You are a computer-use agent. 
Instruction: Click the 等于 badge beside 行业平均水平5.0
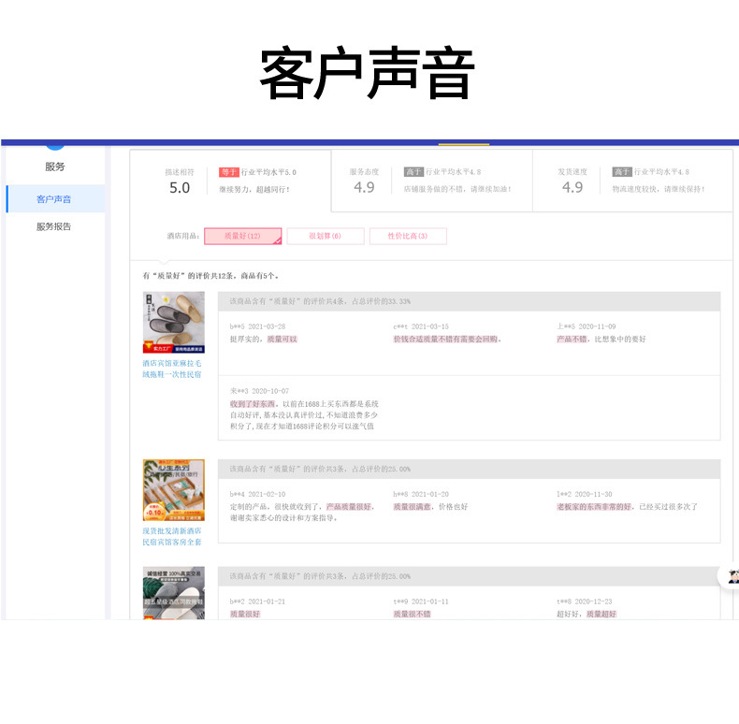point(229,172)
